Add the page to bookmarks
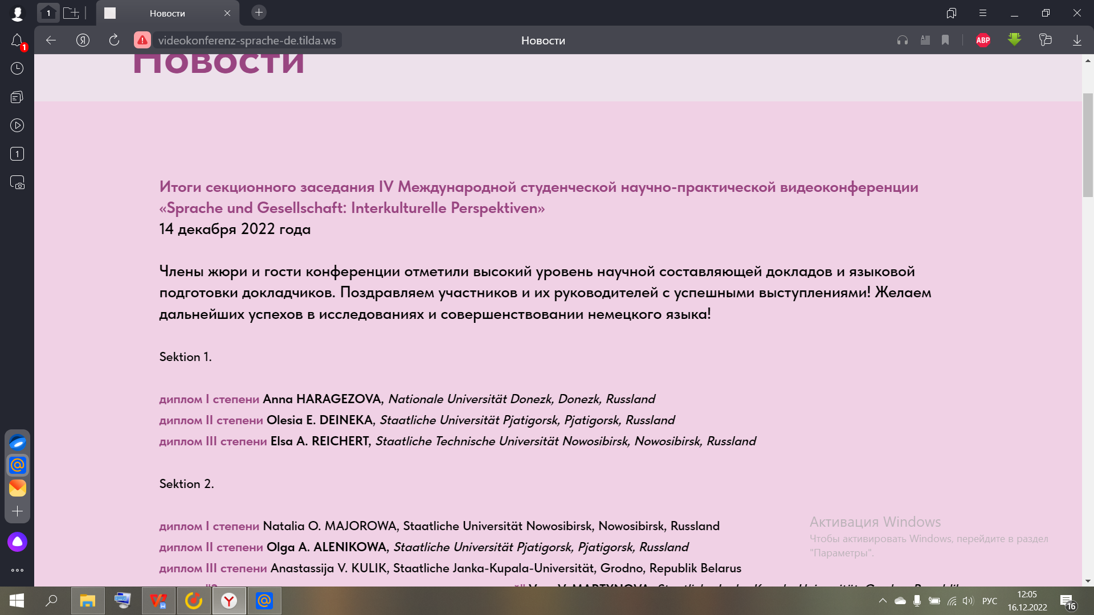 [x=945, y=40]
